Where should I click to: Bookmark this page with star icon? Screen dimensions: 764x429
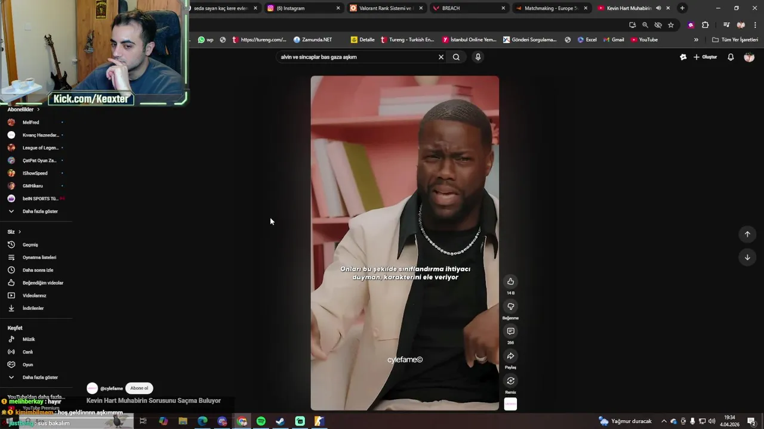[671, 25]
